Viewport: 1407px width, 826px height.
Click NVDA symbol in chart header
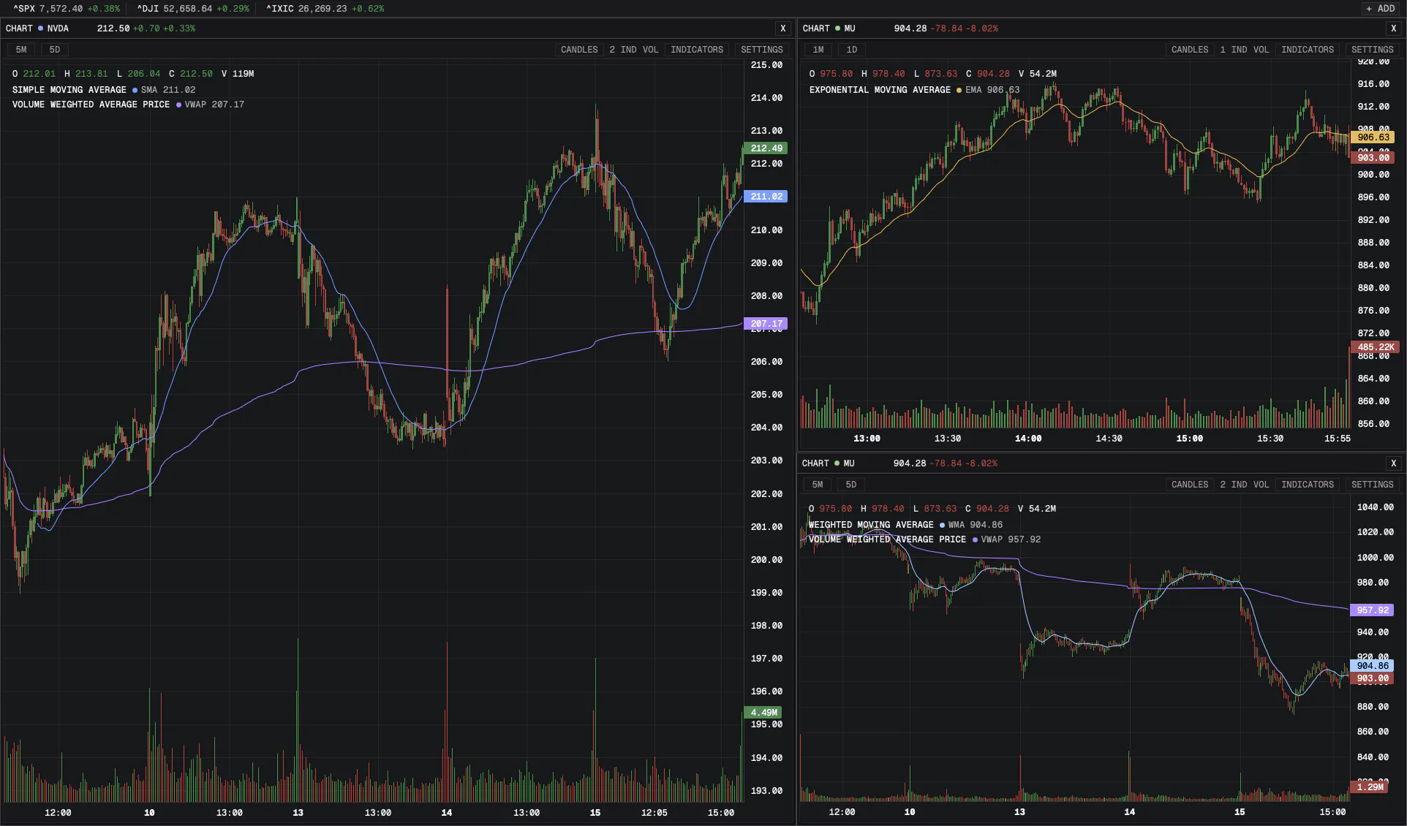pos(58,29)
